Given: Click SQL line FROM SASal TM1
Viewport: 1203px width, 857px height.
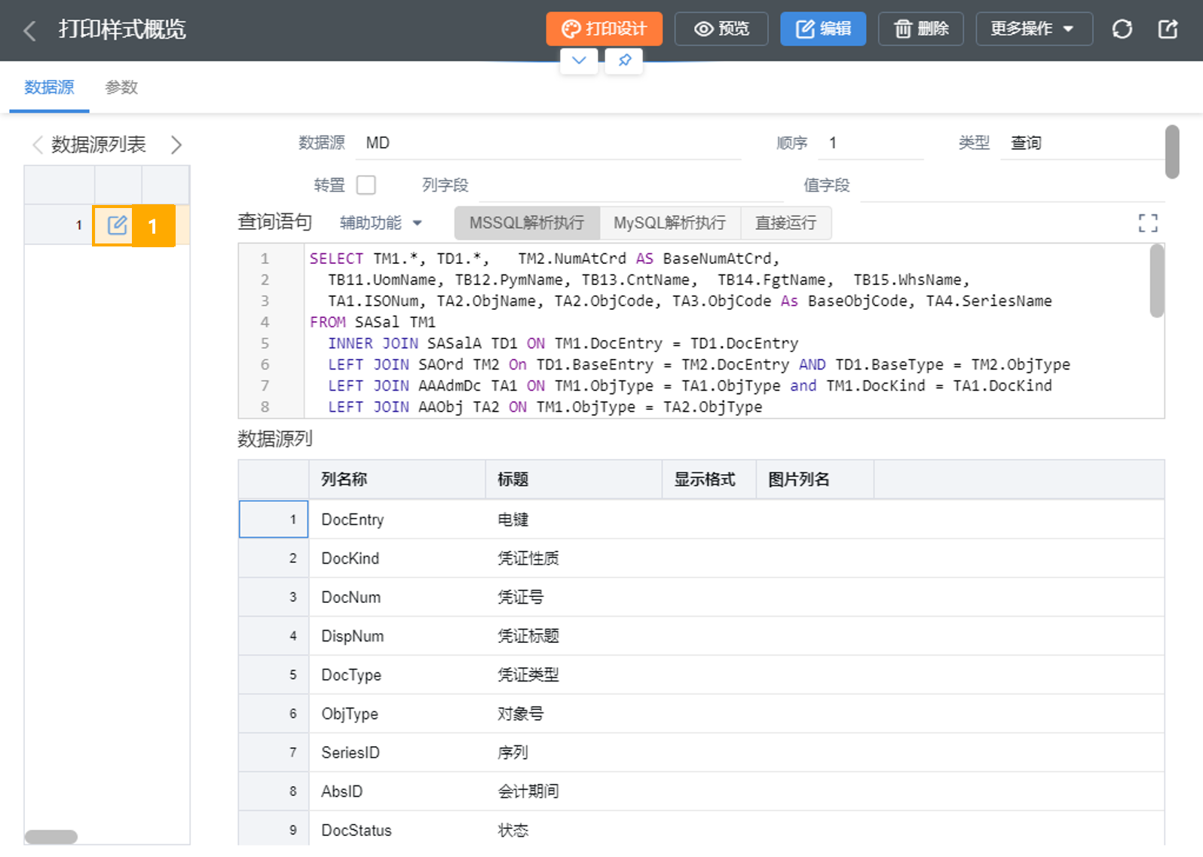Looking at the screenshot, I should pos(372,322).
